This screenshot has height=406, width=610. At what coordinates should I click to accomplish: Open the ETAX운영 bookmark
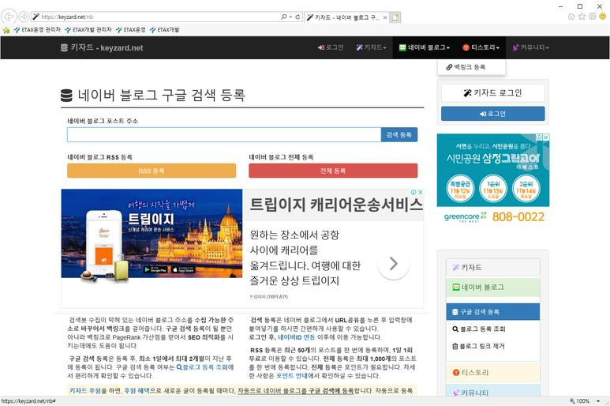[x=131, y=29]
